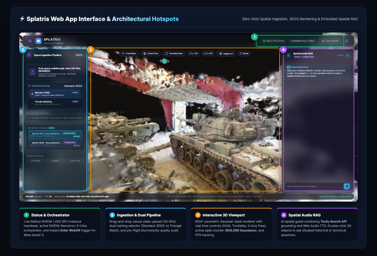Click the Splatris logo icon
This screenshot has width=377, height=256.
pyautogui.click(x=38, y=41)
